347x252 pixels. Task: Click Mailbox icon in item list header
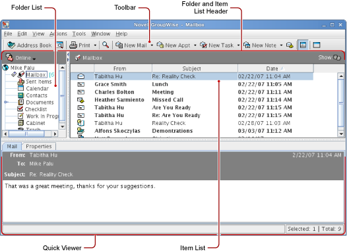pos(77,58)
